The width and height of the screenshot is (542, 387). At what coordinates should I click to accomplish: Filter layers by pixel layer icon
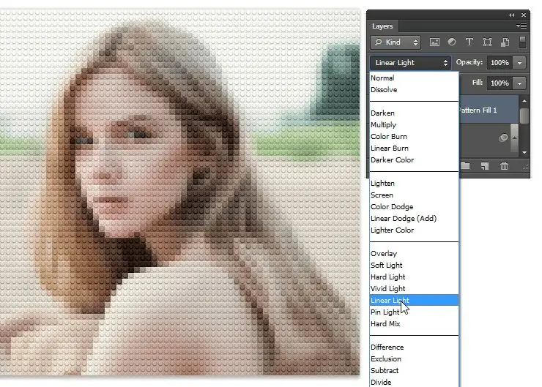coord(434,42)
